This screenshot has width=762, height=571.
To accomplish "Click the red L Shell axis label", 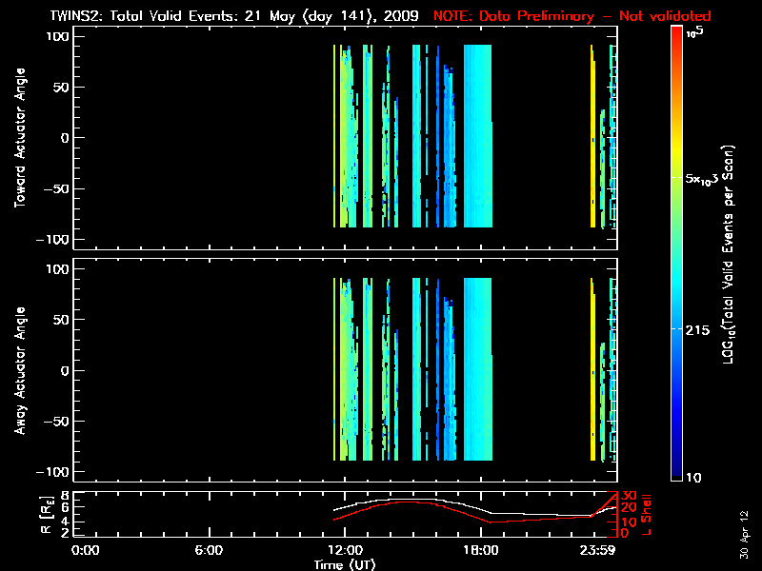I will pos(649,514).
